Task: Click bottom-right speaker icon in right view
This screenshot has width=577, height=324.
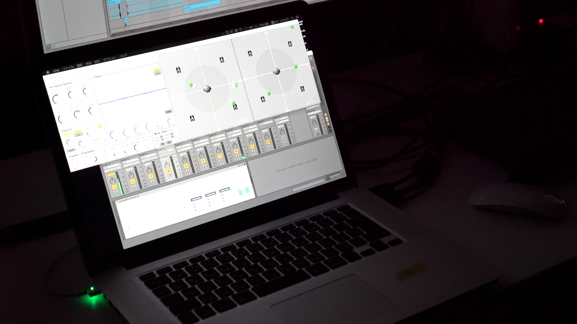Action: pyautogui.click(x=302, y=89)
